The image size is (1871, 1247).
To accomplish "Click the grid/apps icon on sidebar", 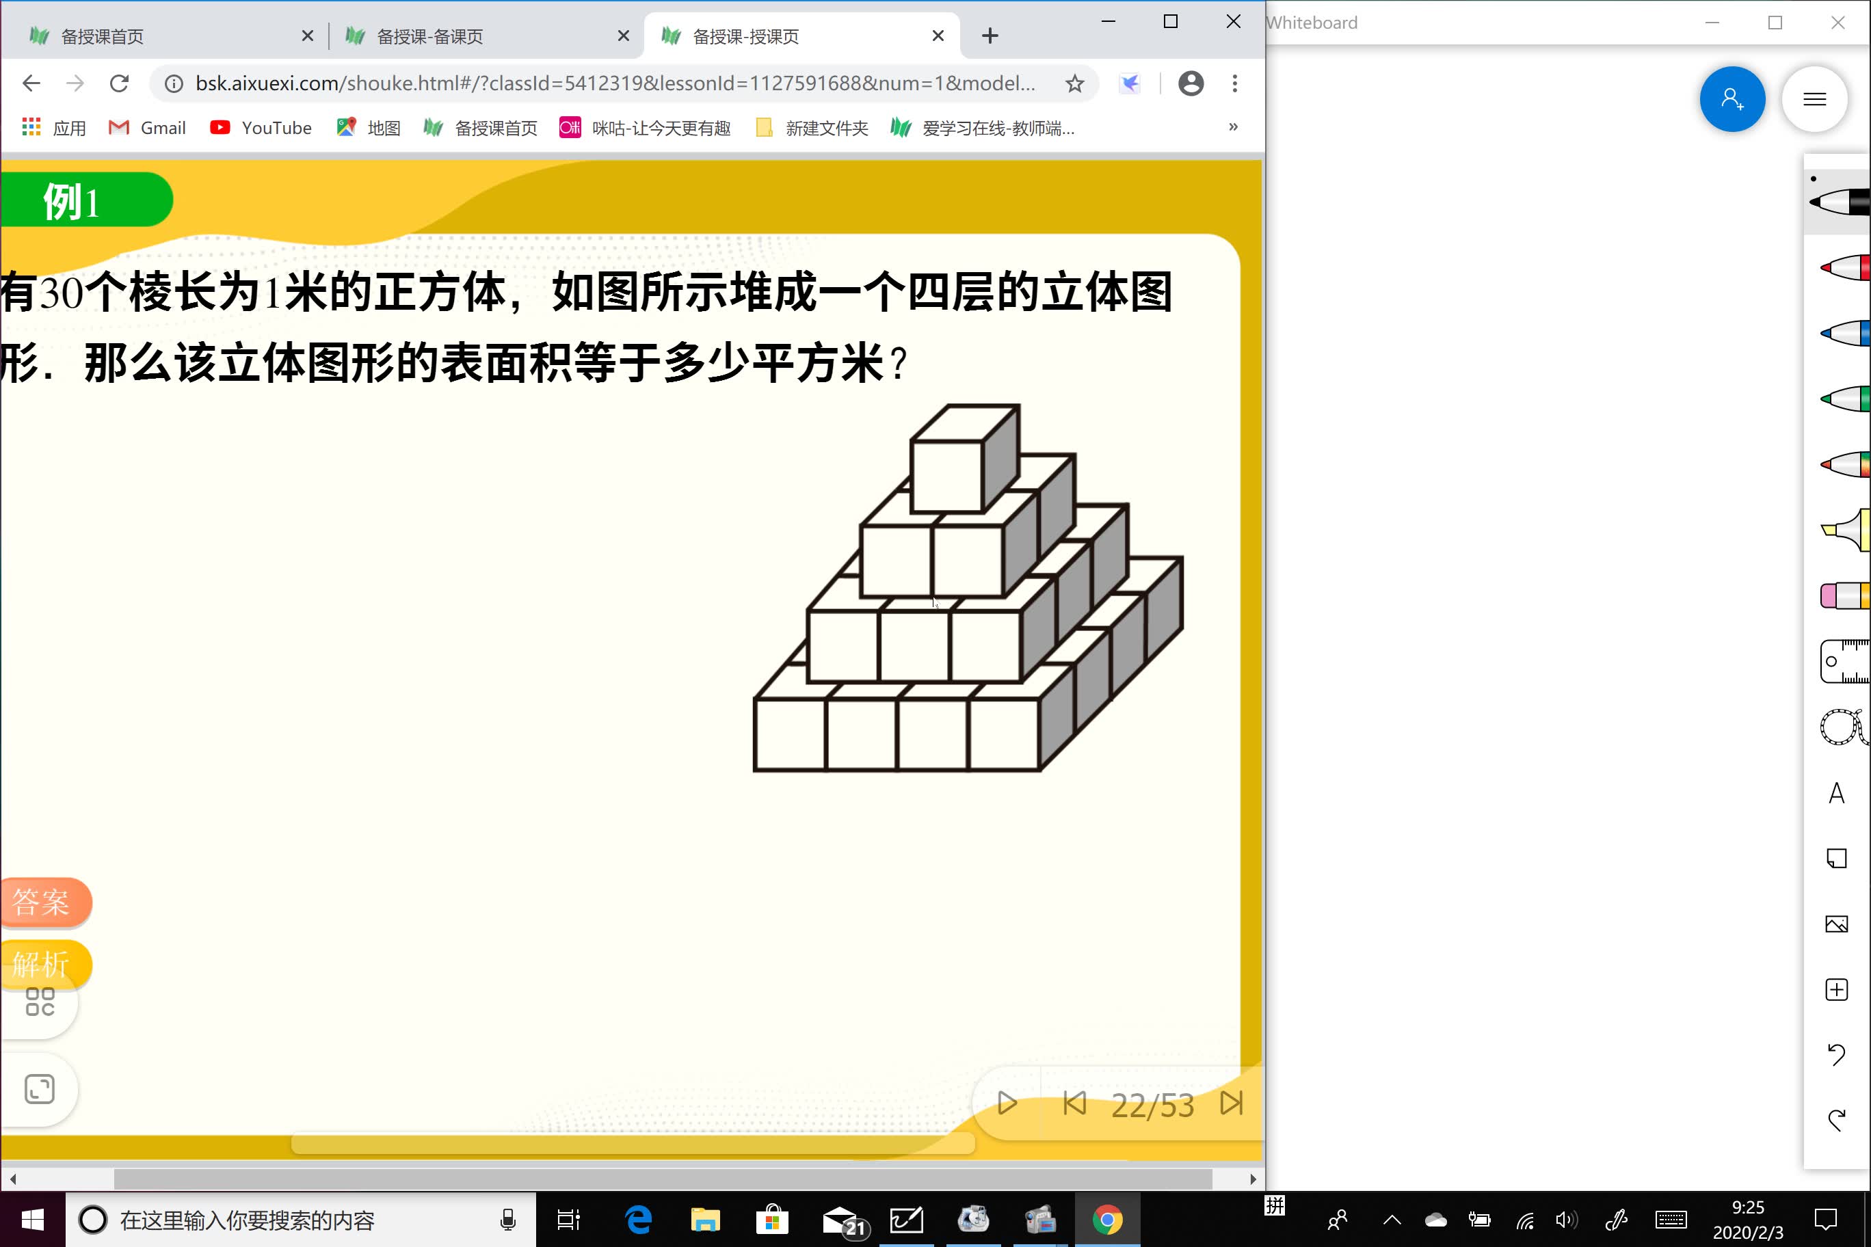I will coord(39,1001).
